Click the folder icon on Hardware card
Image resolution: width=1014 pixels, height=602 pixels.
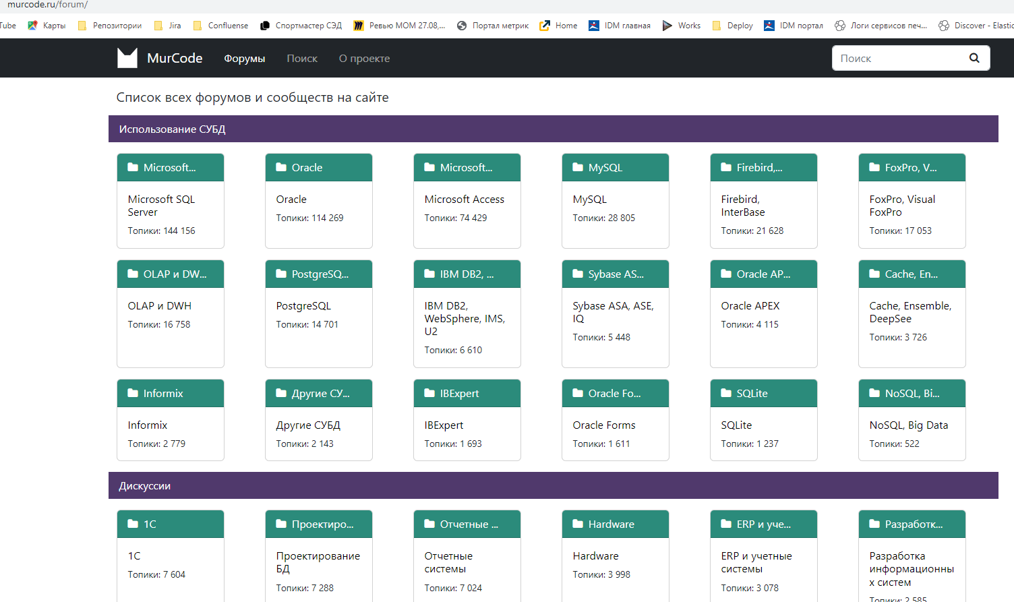[x=578, y=524]
